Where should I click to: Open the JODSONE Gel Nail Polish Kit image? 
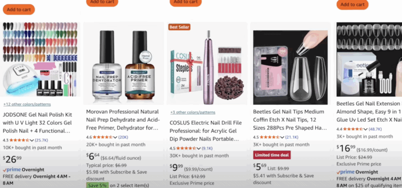pyautogui.click(x=40, y=60)
